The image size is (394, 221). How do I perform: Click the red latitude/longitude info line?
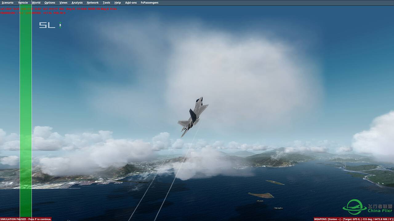(58, 9)
